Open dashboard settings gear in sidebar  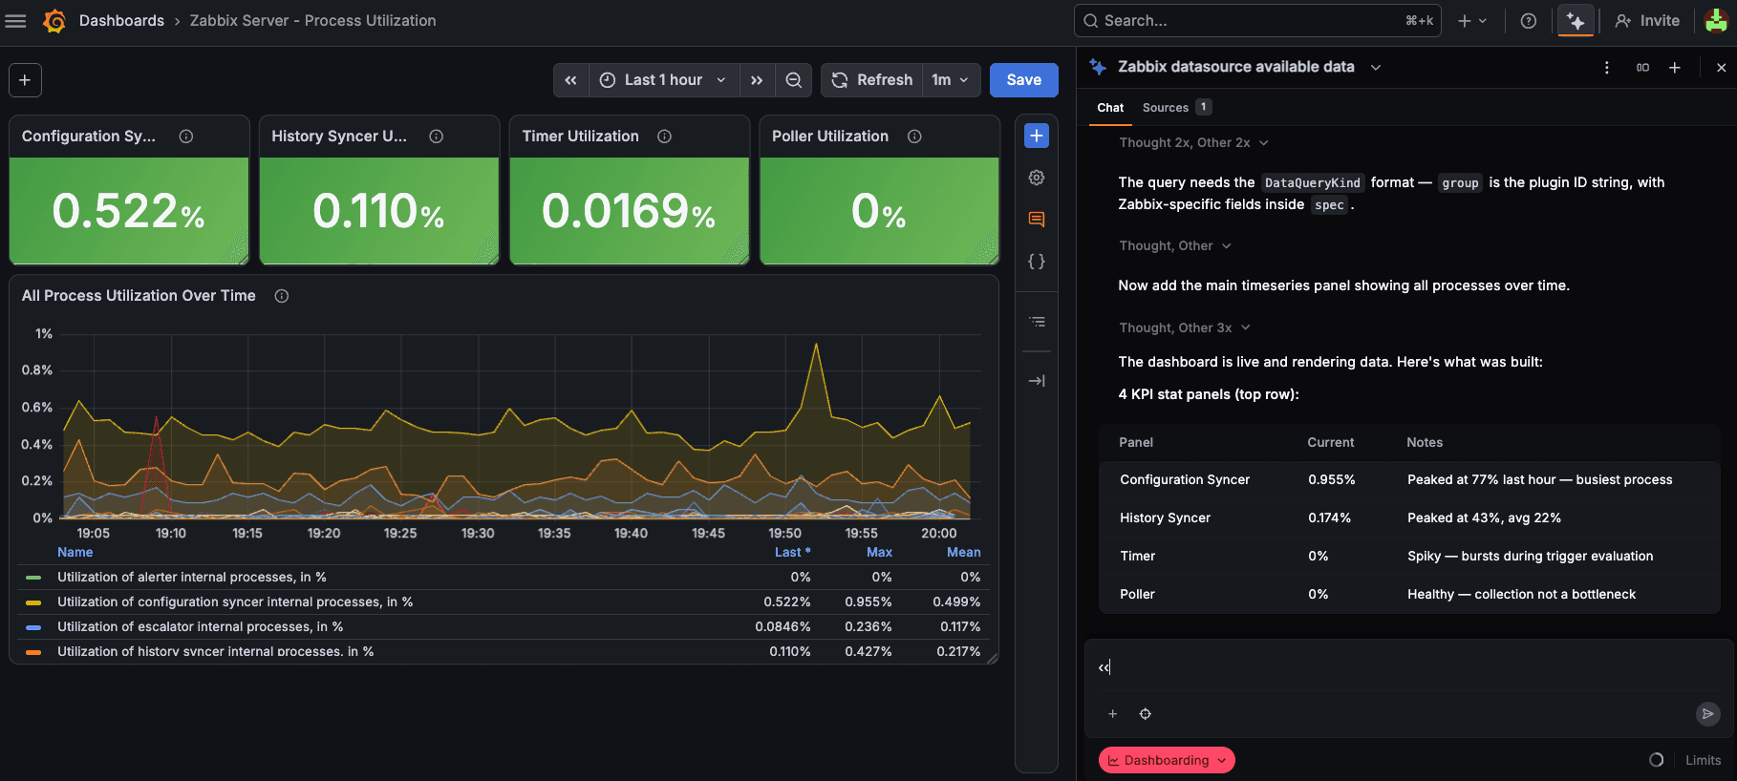(1037, 178)
